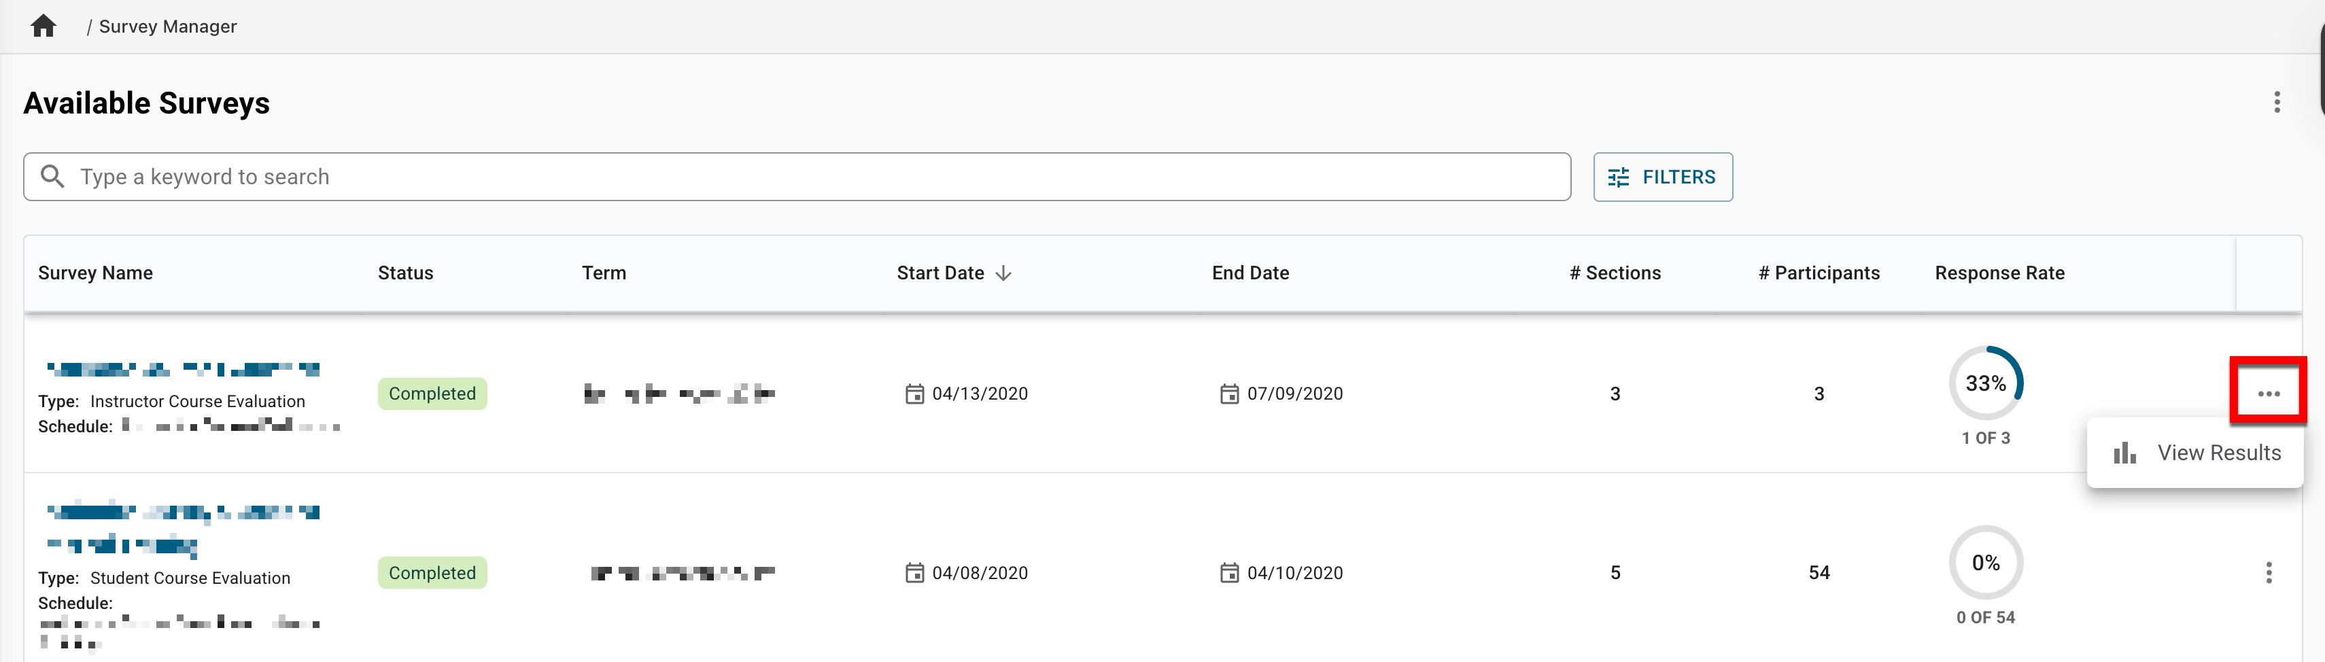The height and width of the screenshot is (662, 2325).
Task: Click calendar icon next to 04/13/2020
Action: click(914, 394)
